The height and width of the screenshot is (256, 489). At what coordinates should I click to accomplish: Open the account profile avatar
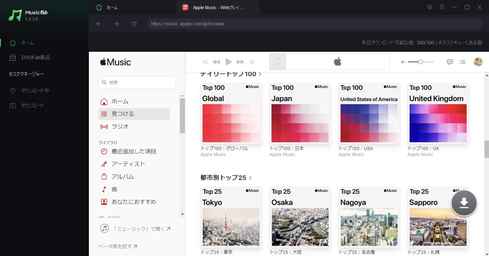click(x=478, y=62)
